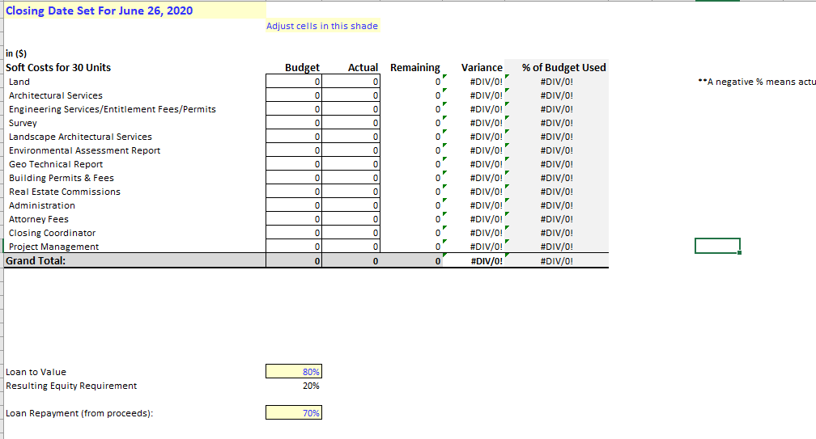Click the Grand Total Actual cell
This screenshot has width=816, height=439.
(351, 261)
